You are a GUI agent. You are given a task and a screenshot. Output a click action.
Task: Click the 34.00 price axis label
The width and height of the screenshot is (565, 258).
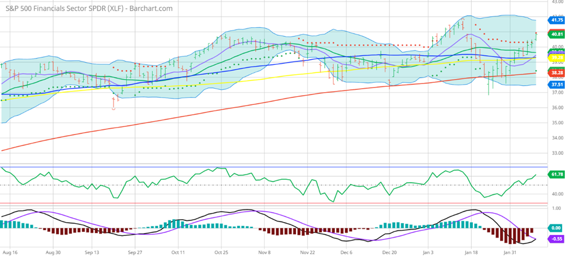(x=557, y=138)
